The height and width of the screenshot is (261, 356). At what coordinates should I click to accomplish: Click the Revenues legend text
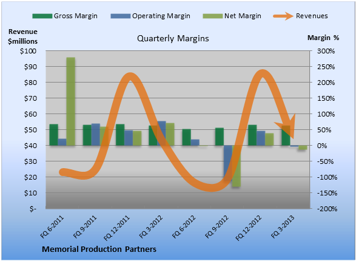tap(312, 16)
